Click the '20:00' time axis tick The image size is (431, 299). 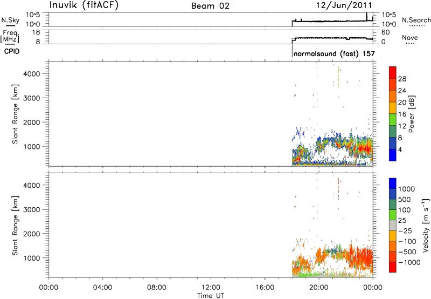[x=319, y=288]
